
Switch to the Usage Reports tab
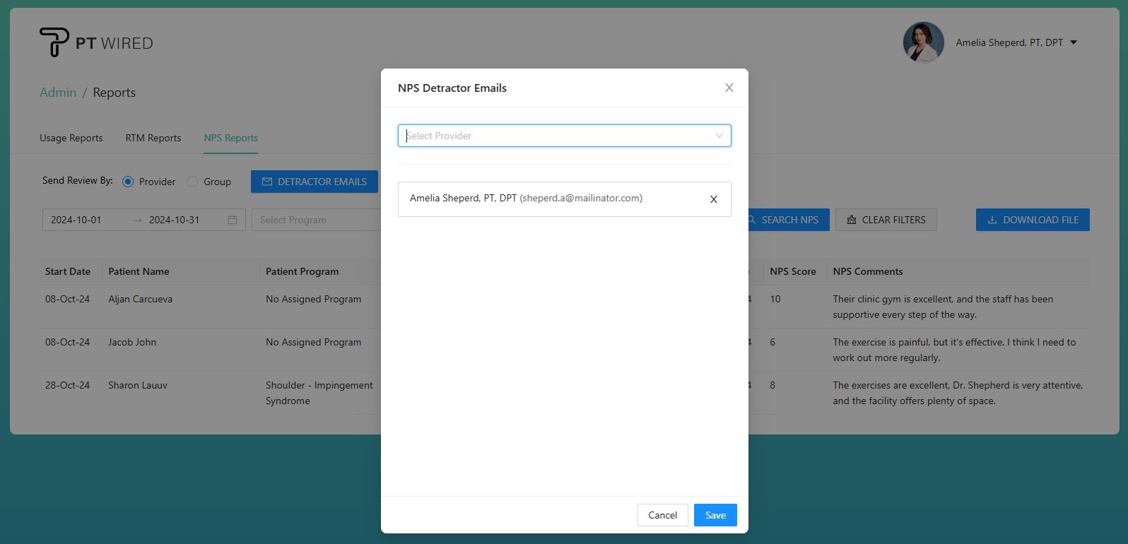(x=71, y=138)
